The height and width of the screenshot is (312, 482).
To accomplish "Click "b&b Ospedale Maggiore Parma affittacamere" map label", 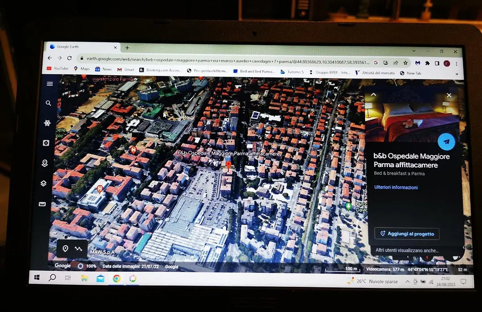I will click(229, 153).
